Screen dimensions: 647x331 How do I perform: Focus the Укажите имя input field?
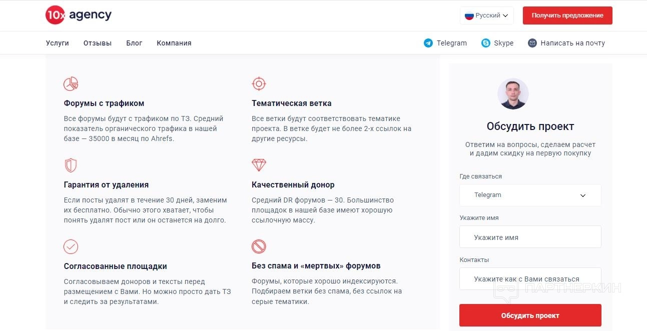coord(530,237)
